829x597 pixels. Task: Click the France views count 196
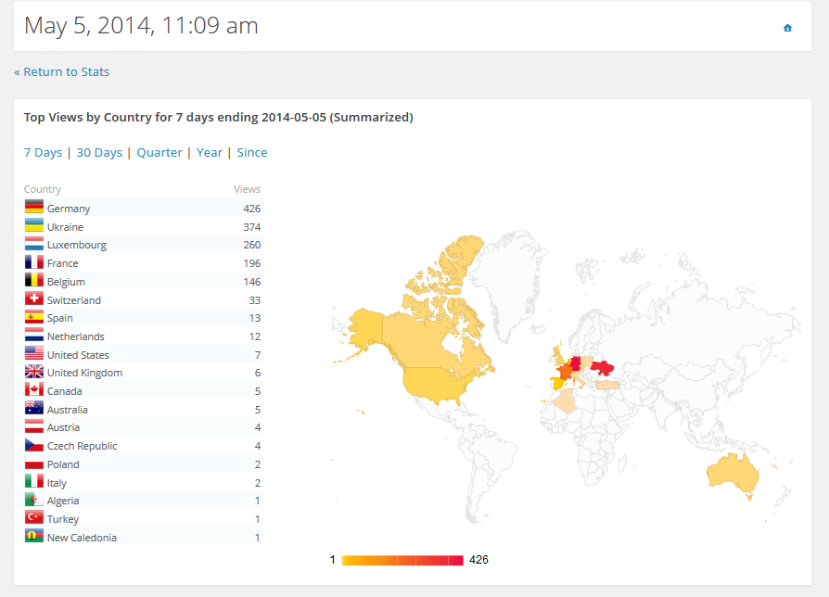click(x=251, y=263)
